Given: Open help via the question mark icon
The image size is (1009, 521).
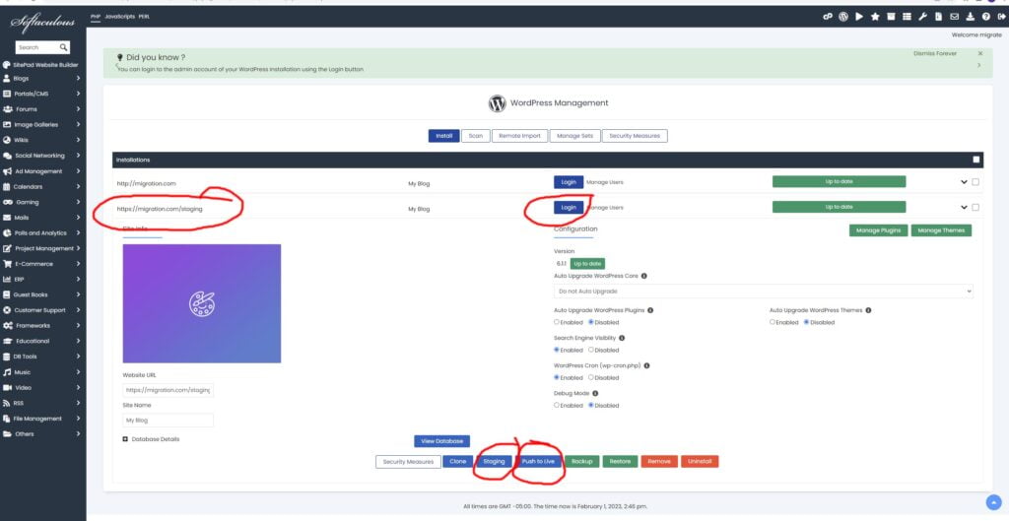Looking at the screenshot, I should point(985,17).
